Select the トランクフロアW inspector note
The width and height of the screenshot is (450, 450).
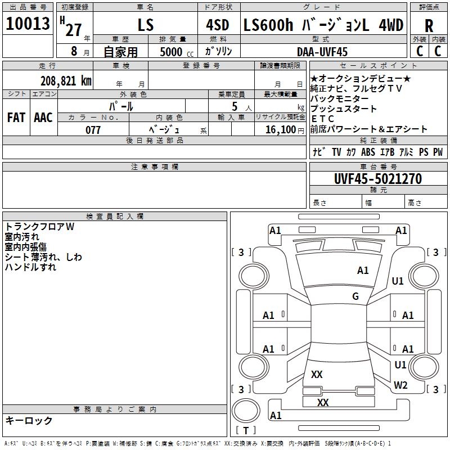[x=39, y=227]
